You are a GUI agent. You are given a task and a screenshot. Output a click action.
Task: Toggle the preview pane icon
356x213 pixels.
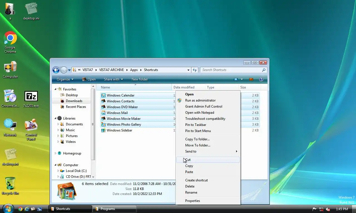tap(251, 79)
